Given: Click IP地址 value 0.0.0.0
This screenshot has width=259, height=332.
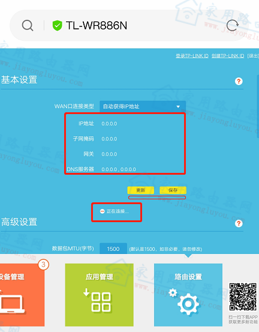Looking at the screenshot, I should [x=109, y=124].
